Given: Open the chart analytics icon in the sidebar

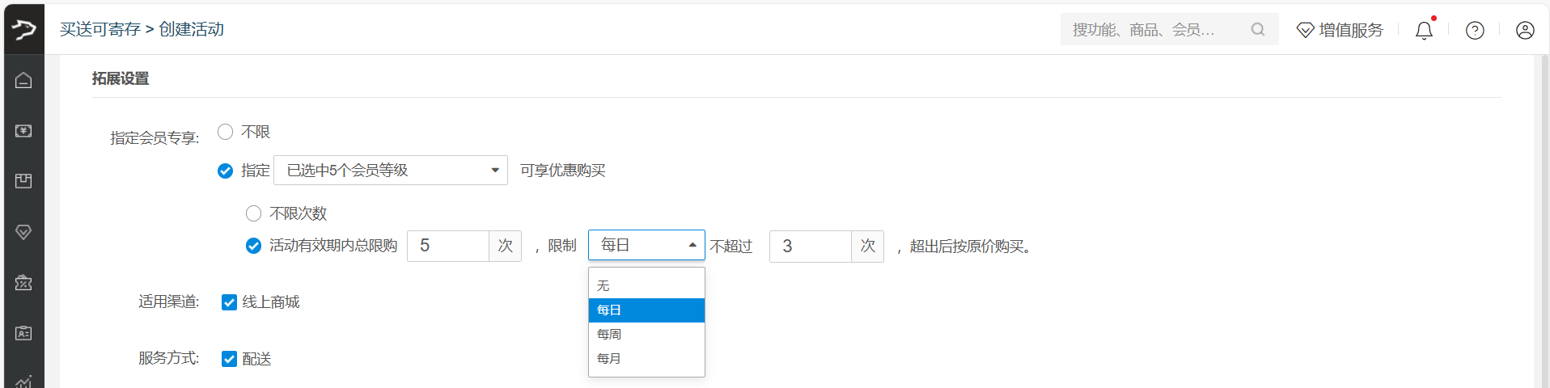Looking at the screenshot, I should [x=23, y=382].
